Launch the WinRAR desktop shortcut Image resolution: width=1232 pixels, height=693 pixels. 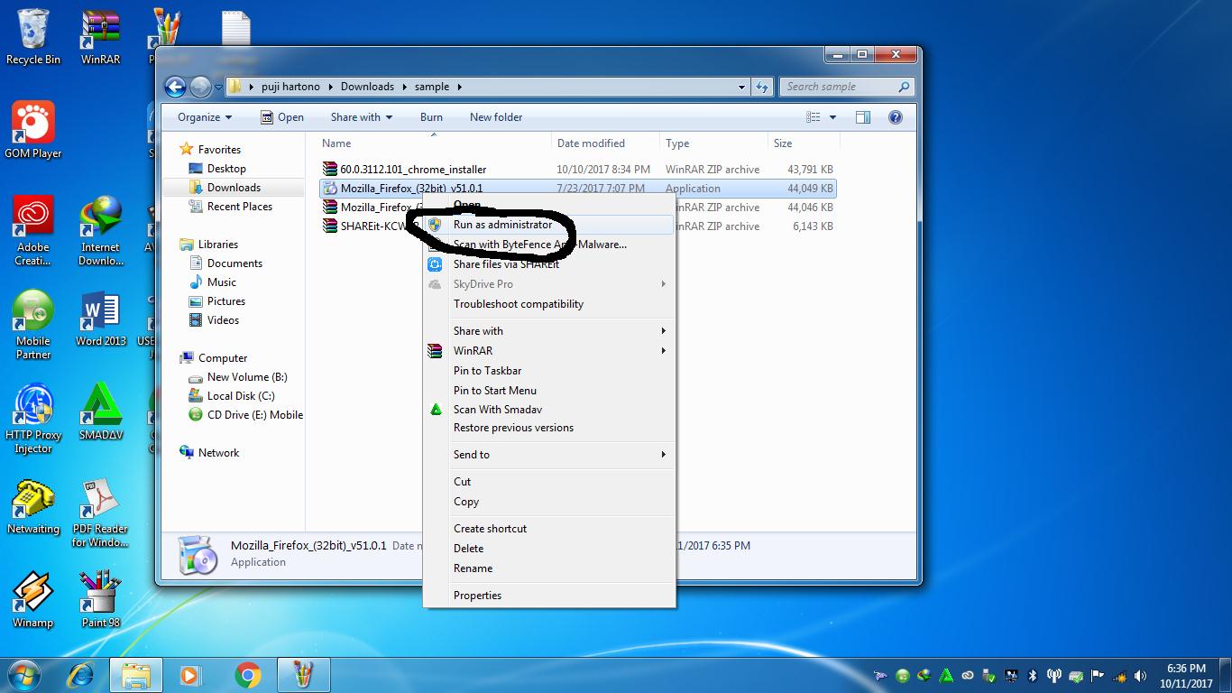[x=100, y=37]
